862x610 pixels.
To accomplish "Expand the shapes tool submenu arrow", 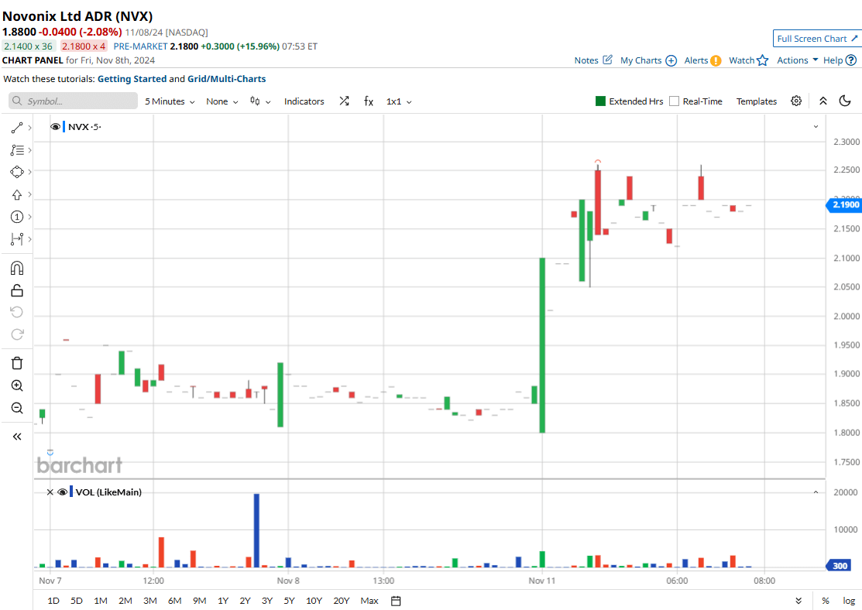I will pos(29,172).
